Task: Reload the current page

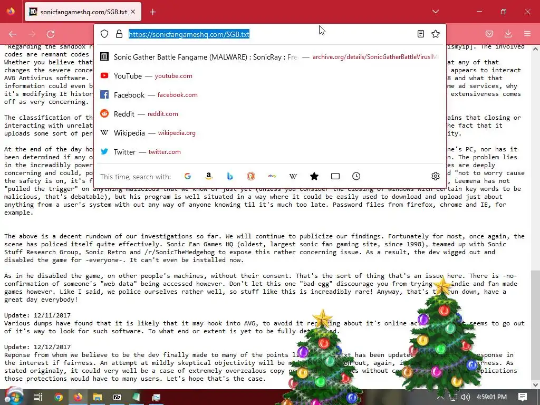Action: [x=51, y=34]
